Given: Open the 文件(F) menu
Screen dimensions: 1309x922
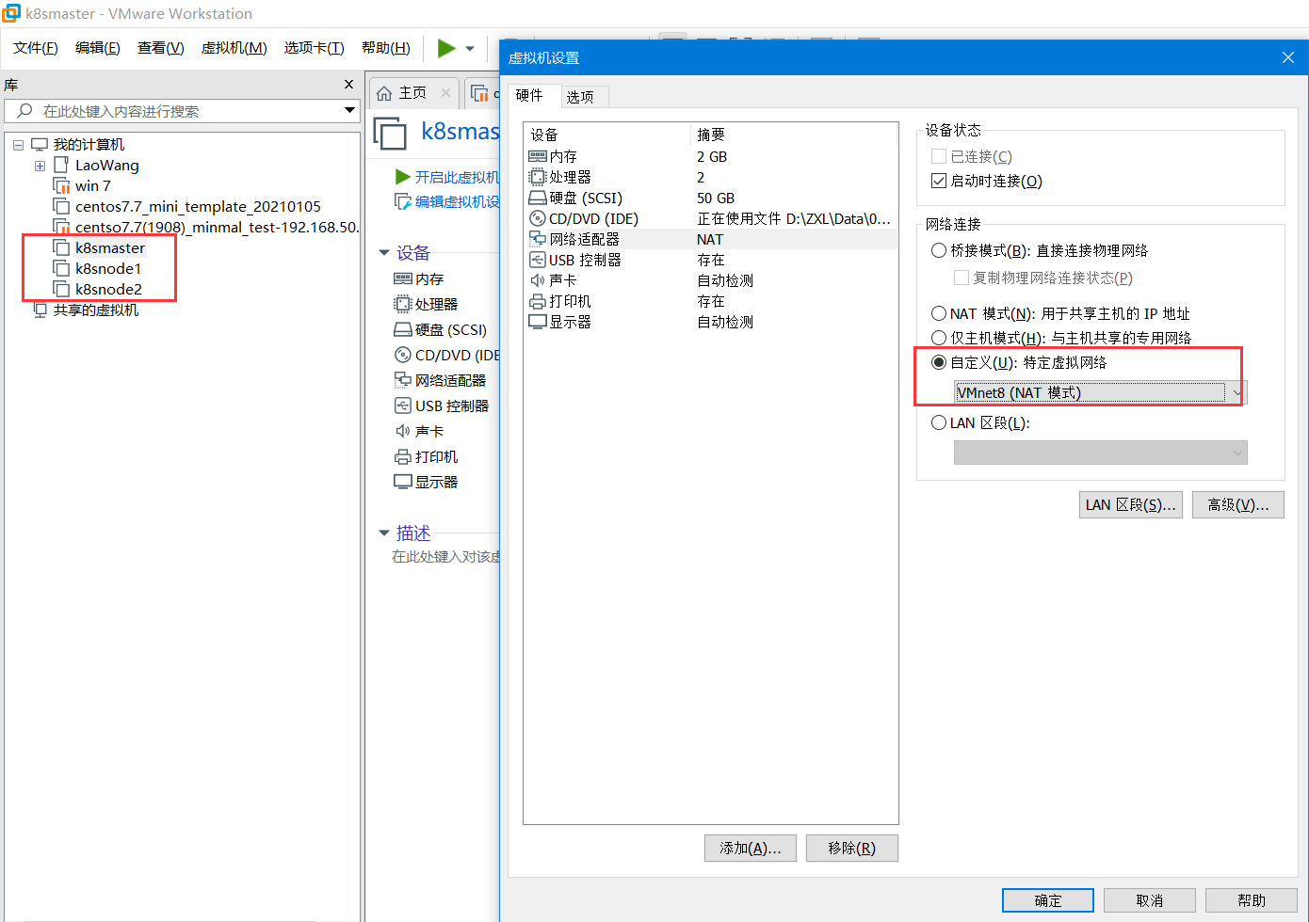Looking at the screenshot, I should coord(36,48).
